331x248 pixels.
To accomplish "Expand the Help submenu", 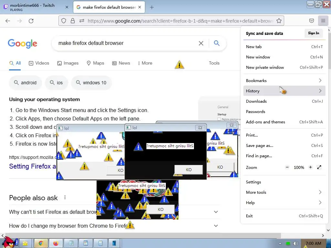I will [284, 203].
